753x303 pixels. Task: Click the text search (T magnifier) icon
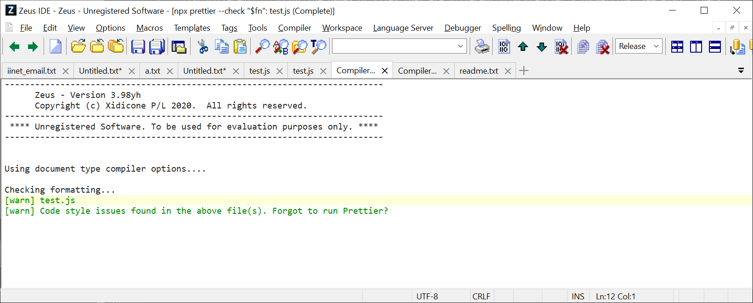(318, 47)
